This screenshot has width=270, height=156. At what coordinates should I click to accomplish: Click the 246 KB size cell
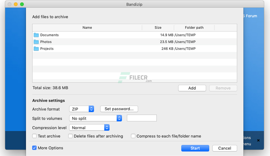tap(167, 49)
